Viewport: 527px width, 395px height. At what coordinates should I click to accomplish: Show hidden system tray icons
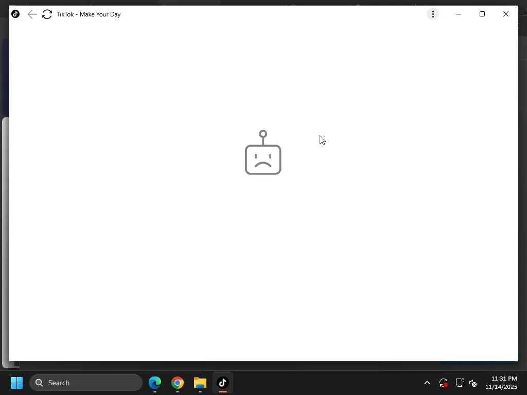click(427, 383)
